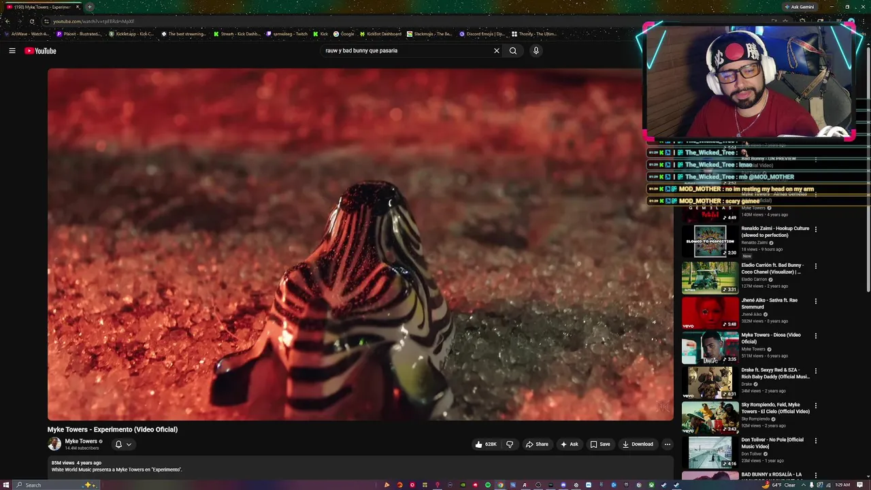This screenshot has width=871, height=490.
Task: Open the Discord Emojis bookmark
Action: tap(482, 33)
